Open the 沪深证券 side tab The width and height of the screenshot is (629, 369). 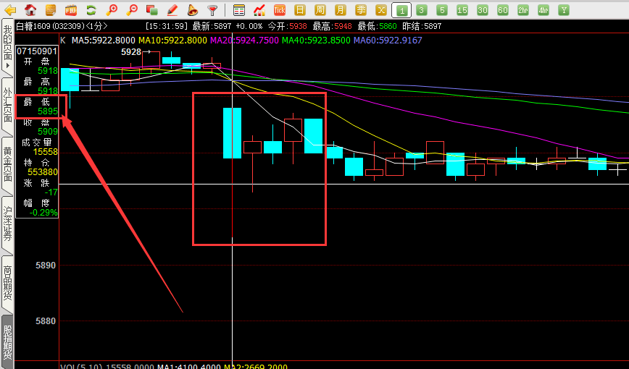7,224
